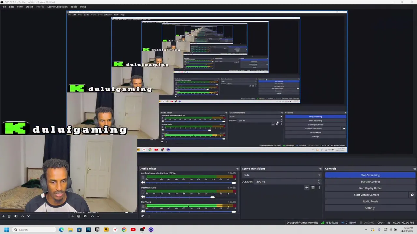Open volume control in system tray
Viewport: 417px width, 234px height.
click(390, 230)
